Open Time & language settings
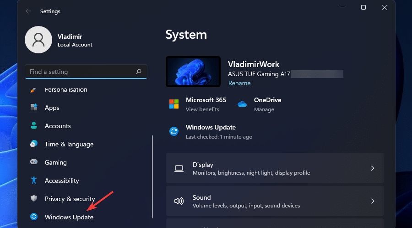 (x=69, y=144)
